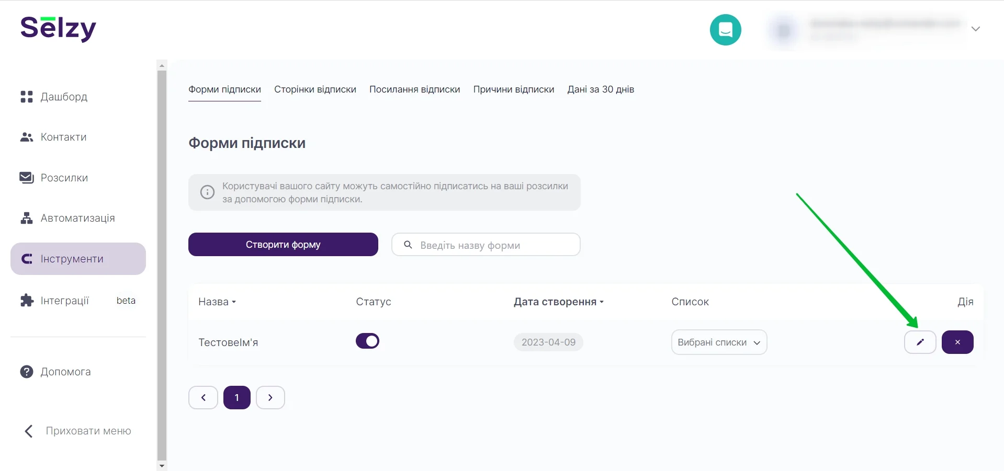1004x471 pixels.
Task: Click Приховати меню link
Action: coord(88,431)
